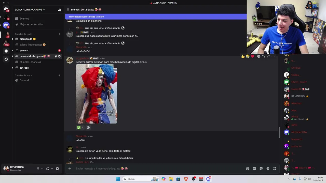This screenshot has width=326, height=183.
Task: Click the Windows Start button
Action: point(118,179)
